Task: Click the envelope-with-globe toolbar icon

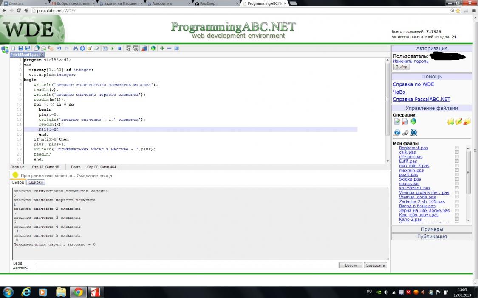Action: click(36, 48)
